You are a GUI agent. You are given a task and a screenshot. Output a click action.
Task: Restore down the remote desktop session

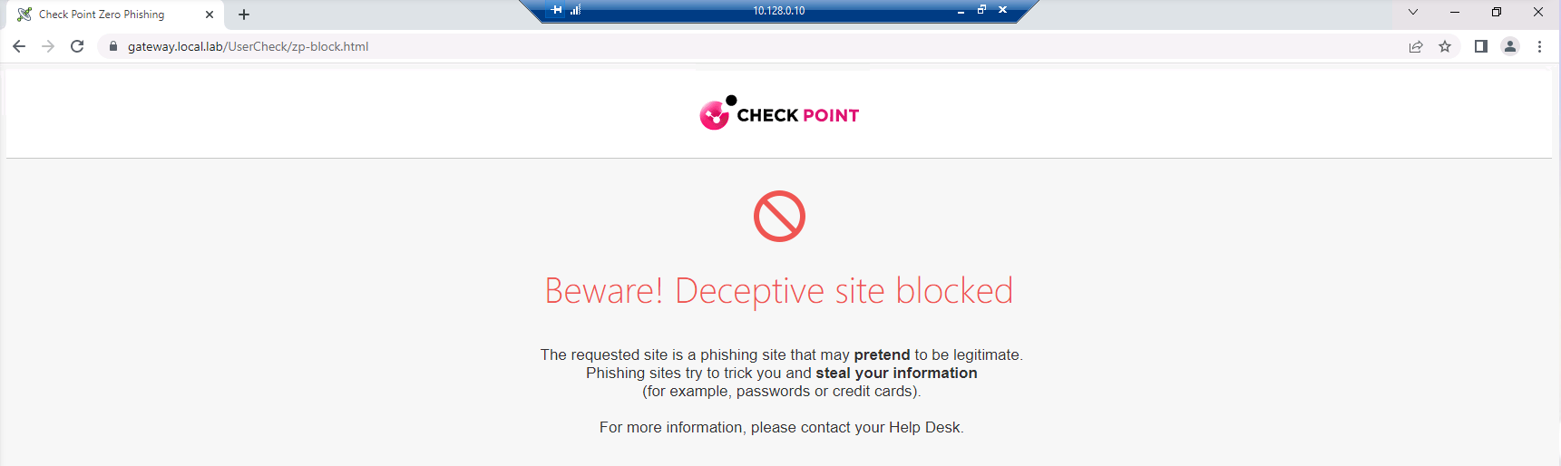point(981,10)
